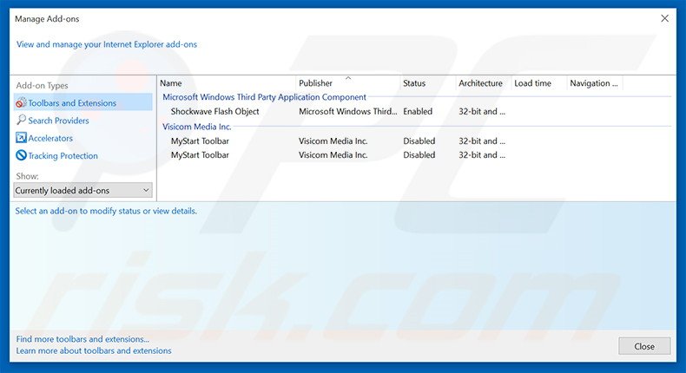The height and width of the screenshot is (373, 686).
Task: Select Search Providers add-on type
Action: coord(59,121)
